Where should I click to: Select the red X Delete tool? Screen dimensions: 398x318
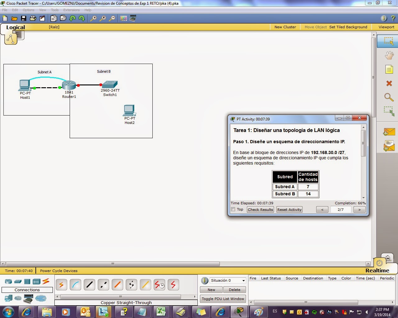click(389, 83)
